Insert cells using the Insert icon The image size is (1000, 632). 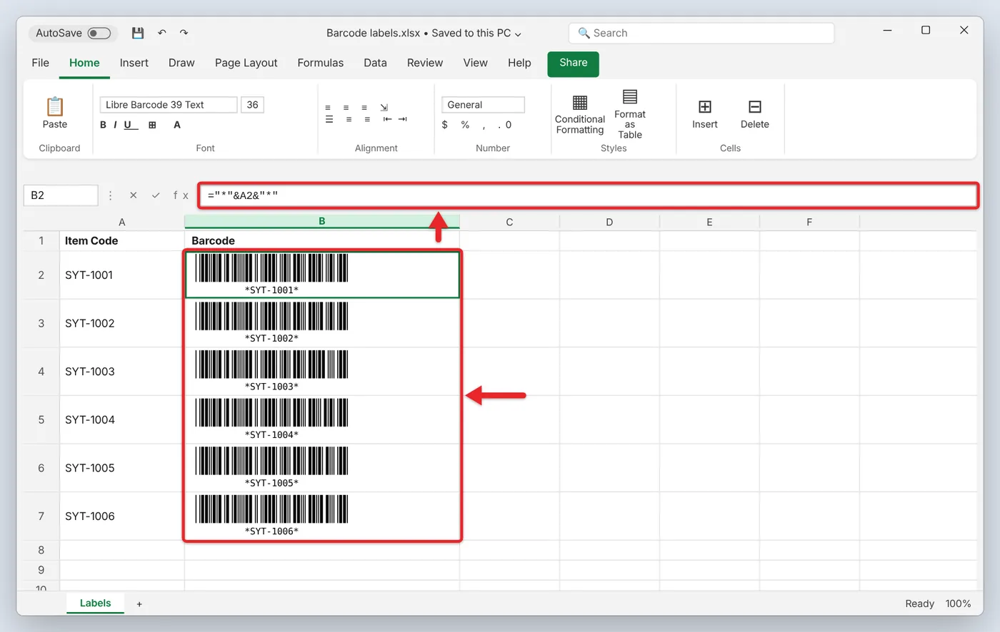(705, 114)
